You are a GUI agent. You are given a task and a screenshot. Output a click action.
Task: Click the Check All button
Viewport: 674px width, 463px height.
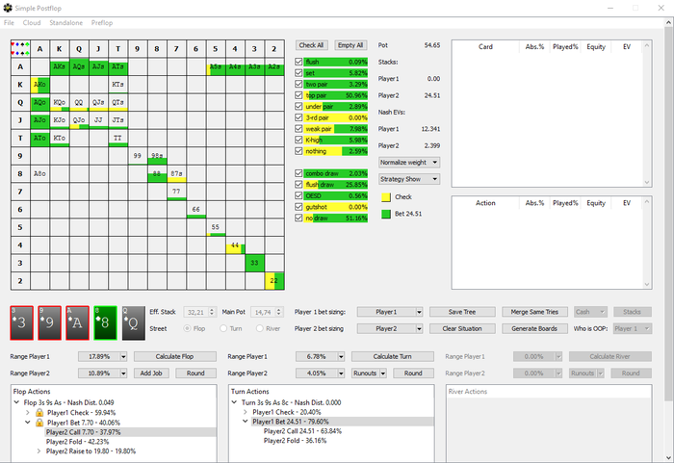[x=312, y=45]
